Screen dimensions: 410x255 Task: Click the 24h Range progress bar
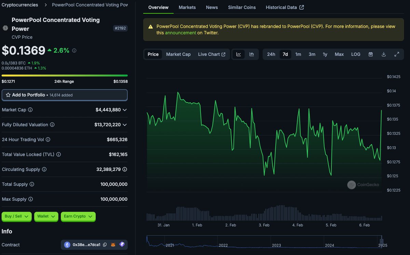point(65,76)
